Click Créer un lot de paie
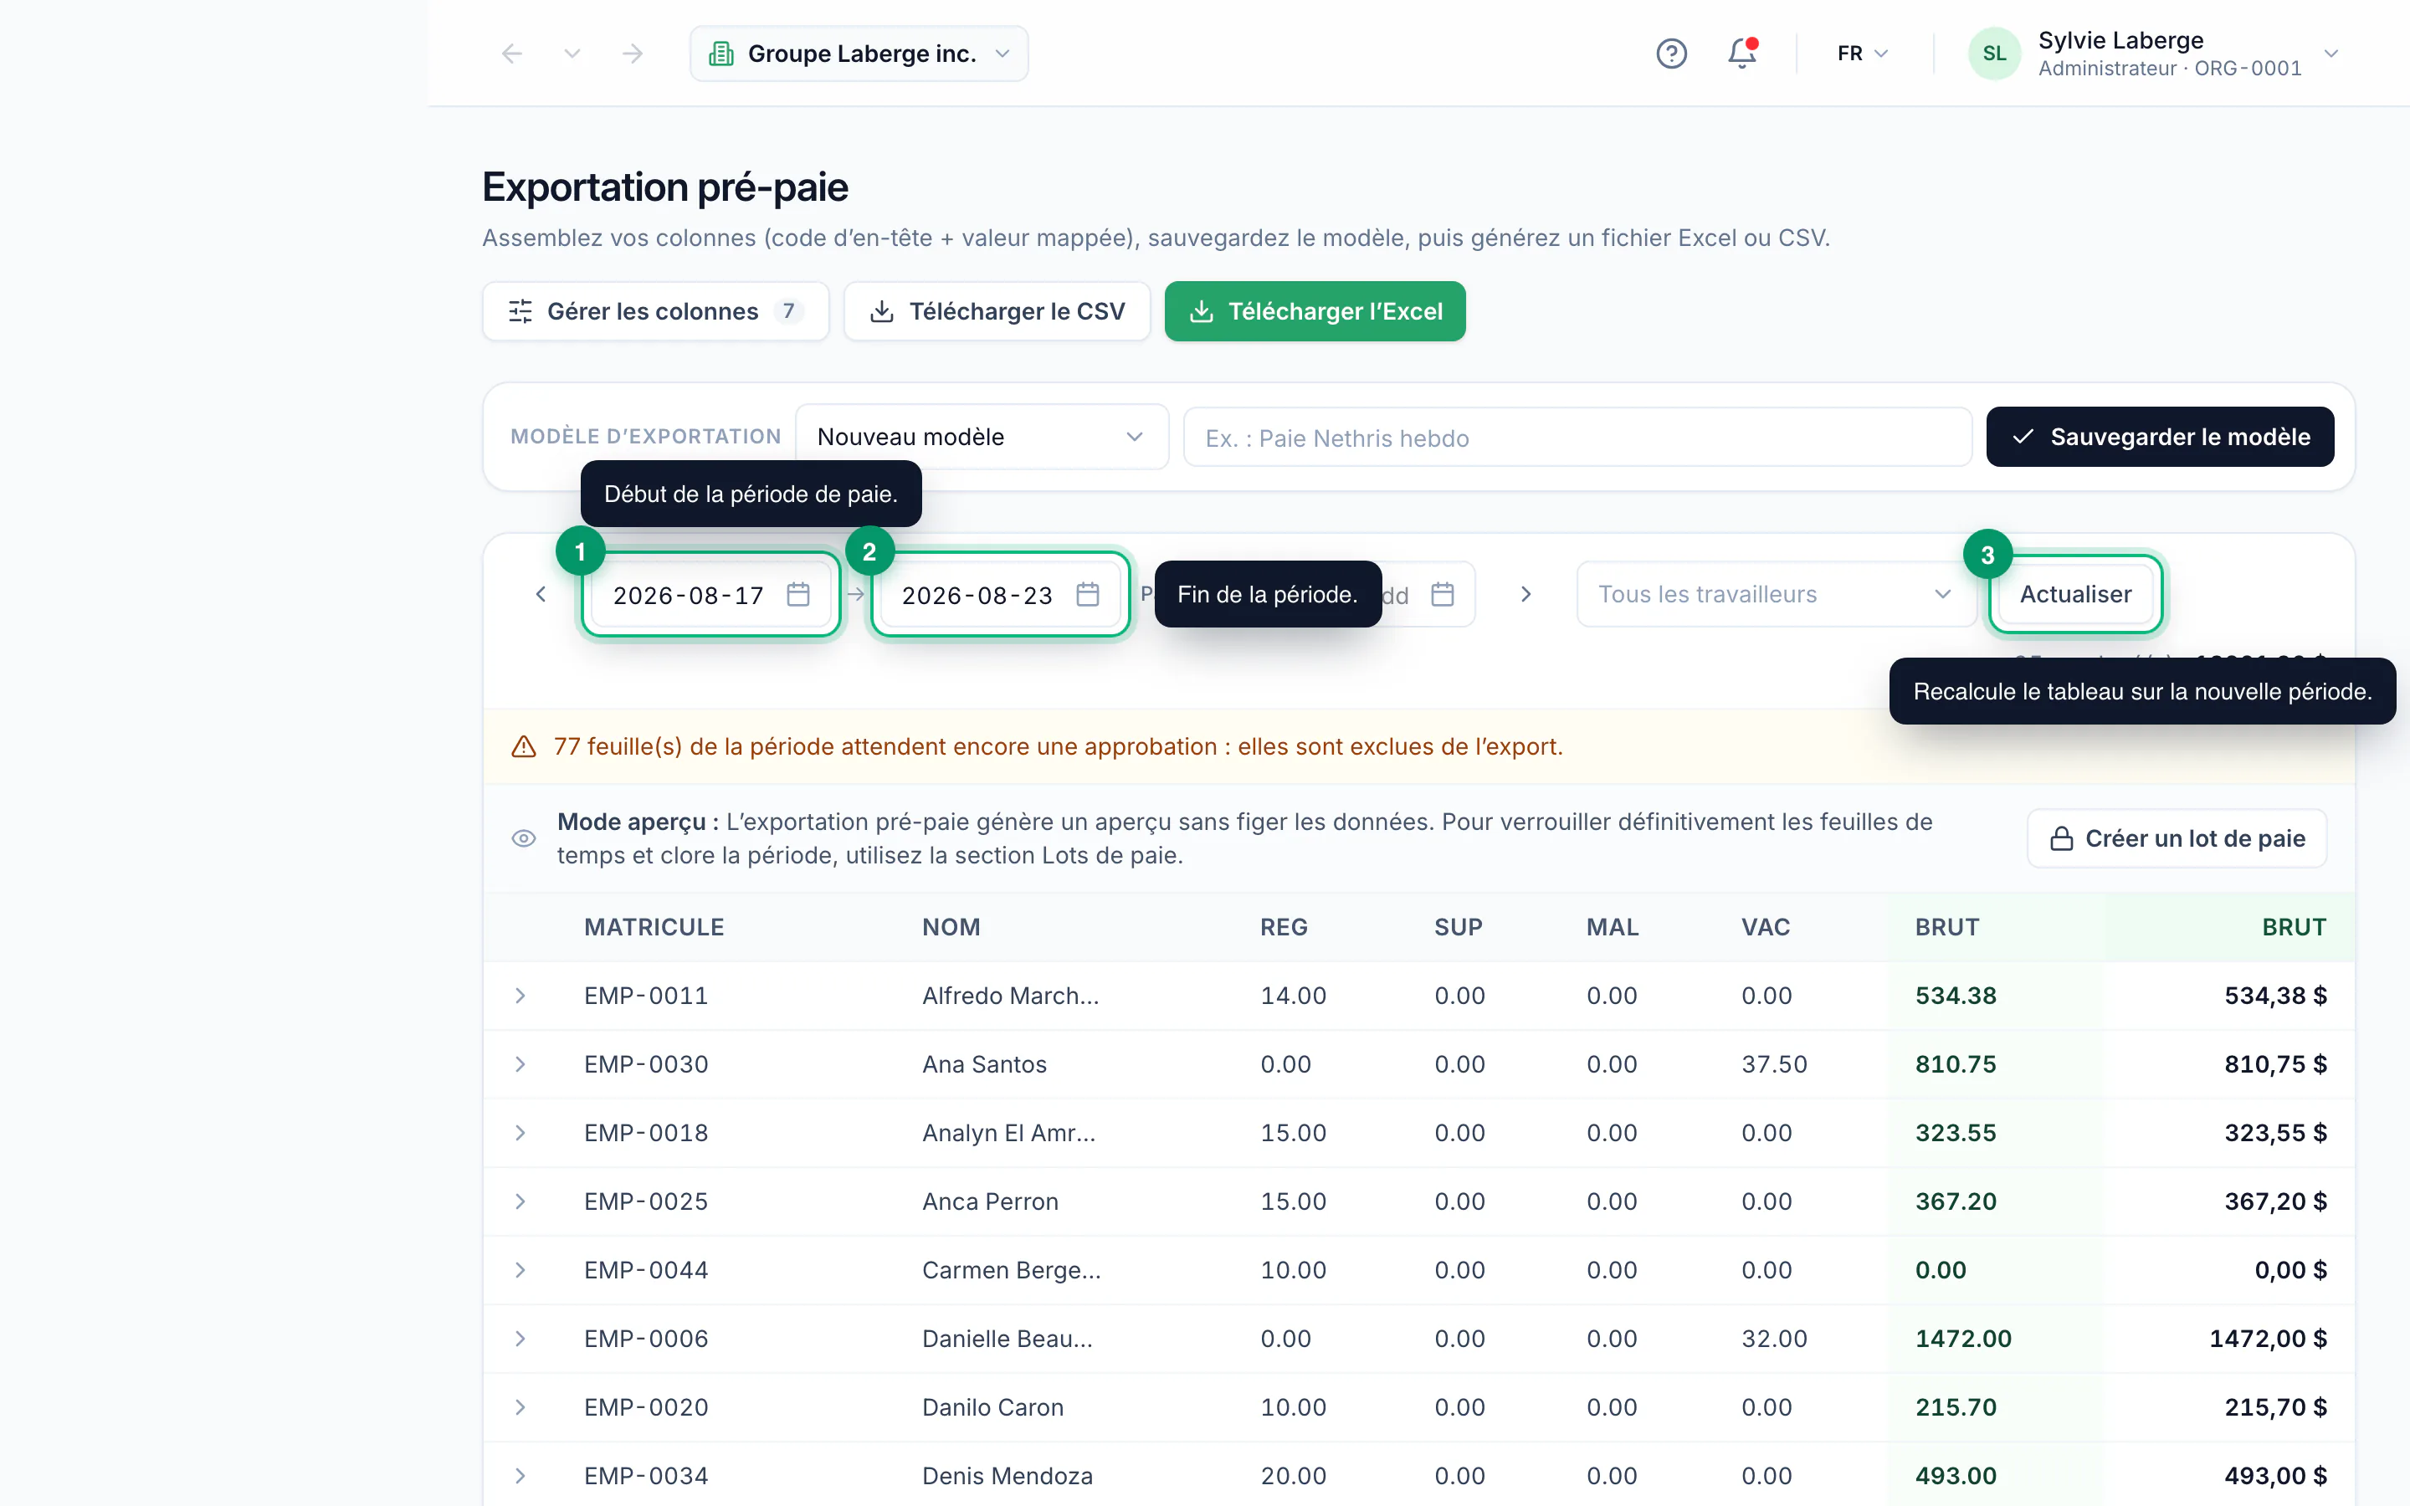 pos(2176,838)
